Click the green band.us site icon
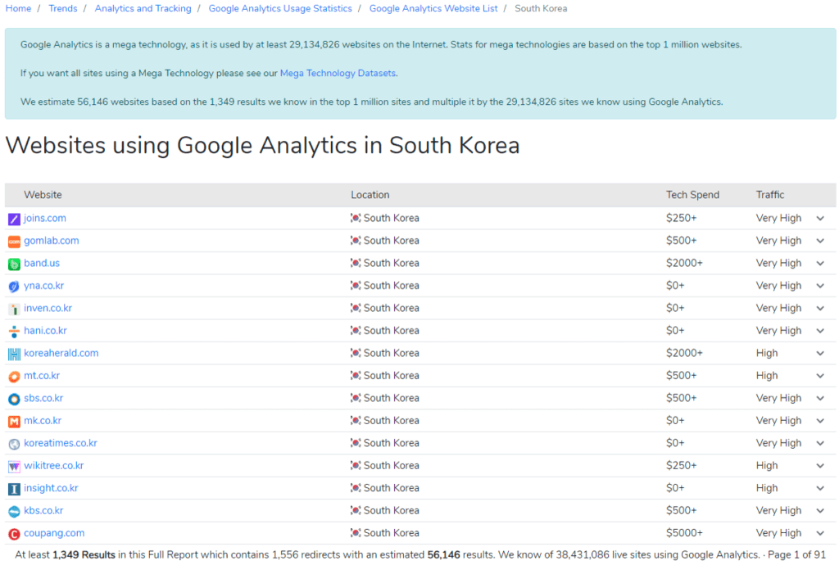Viewport: 839px width, 565px height. pos(14,264)
